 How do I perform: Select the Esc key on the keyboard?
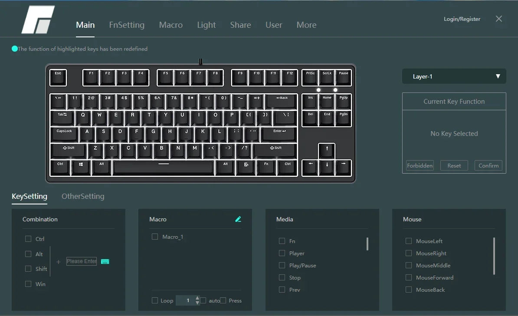[58, 77]
